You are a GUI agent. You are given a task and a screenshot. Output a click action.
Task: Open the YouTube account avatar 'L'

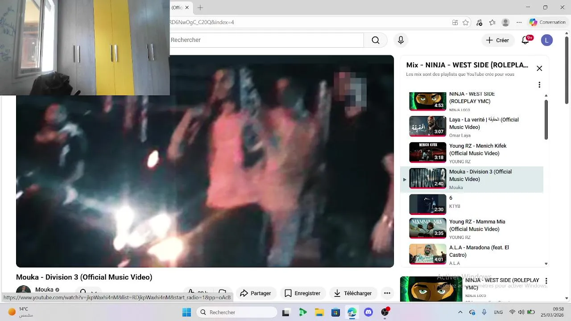[546, 40]
